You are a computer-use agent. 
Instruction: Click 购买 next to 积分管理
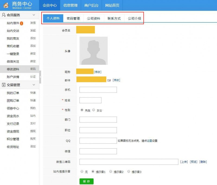[33, 139]
